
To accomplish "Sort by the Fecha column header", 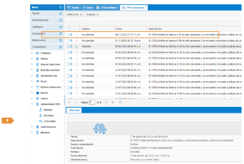I will (119, 28).
